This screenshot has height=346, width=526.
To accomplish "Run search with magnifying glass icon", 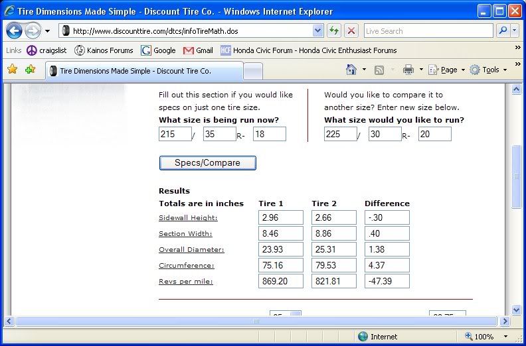I will (503, 30).
